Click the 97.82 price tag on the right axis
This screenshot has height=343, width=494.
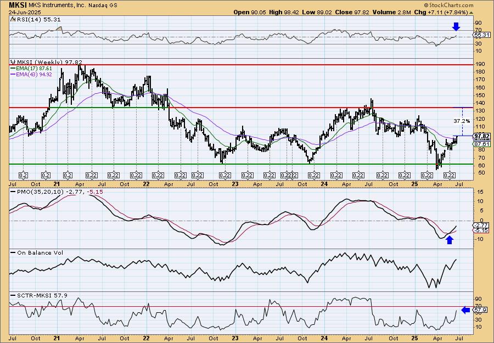[x=482, y=136]
